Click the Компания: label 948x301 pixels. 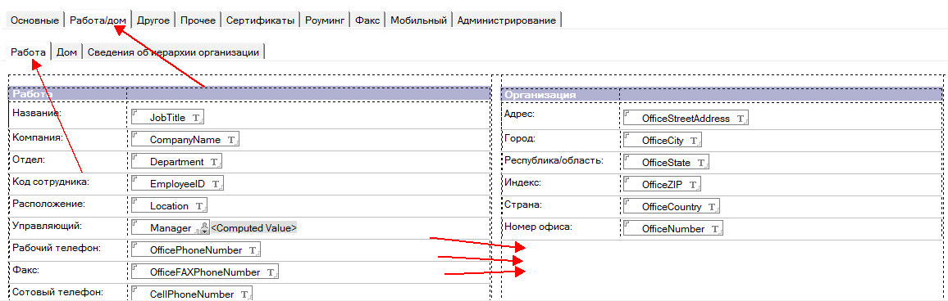(x=38, y=137)
